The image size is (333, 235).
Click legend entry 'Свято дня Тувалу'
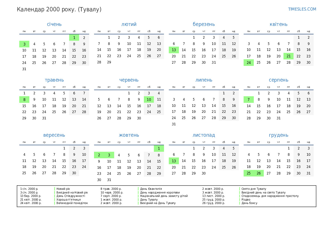[x=254, y=189]
